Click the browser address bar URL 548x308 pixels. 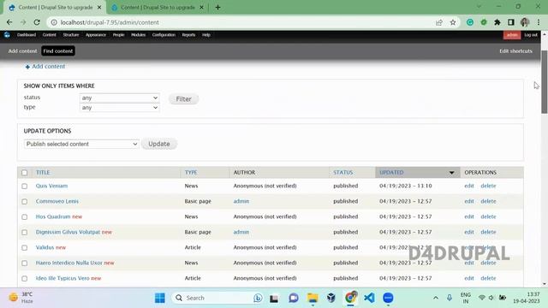pyautogui.click(x=110, y=22)
